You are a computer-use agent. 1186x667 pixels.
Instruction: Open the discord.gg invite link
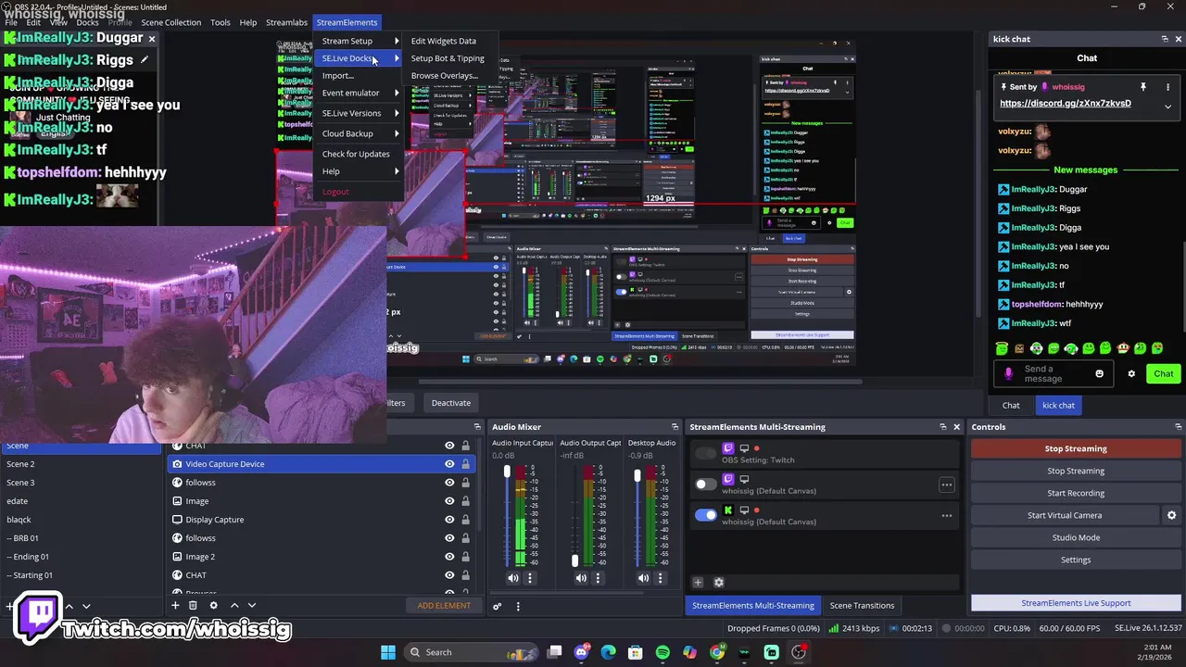coord(1066,103)
